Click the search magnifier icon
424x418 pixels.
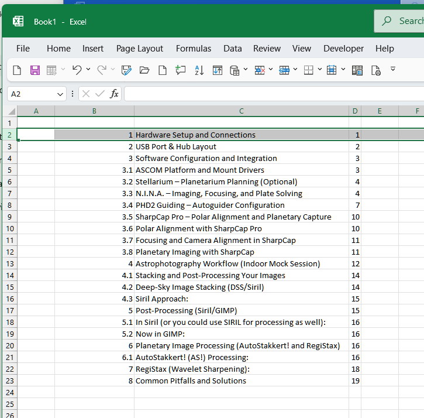click(x=387, y=21)
